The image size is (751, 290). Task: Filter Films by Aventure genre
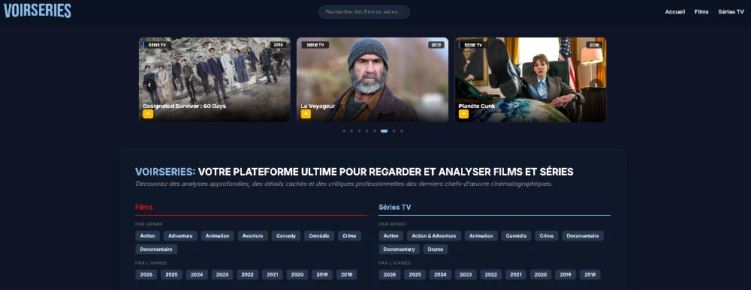(x=253, y=236)
